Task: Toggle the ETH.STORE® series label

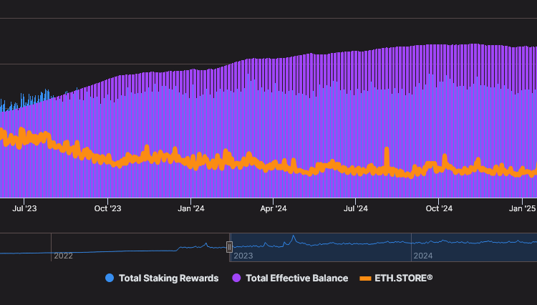Action: coord(404,278)
